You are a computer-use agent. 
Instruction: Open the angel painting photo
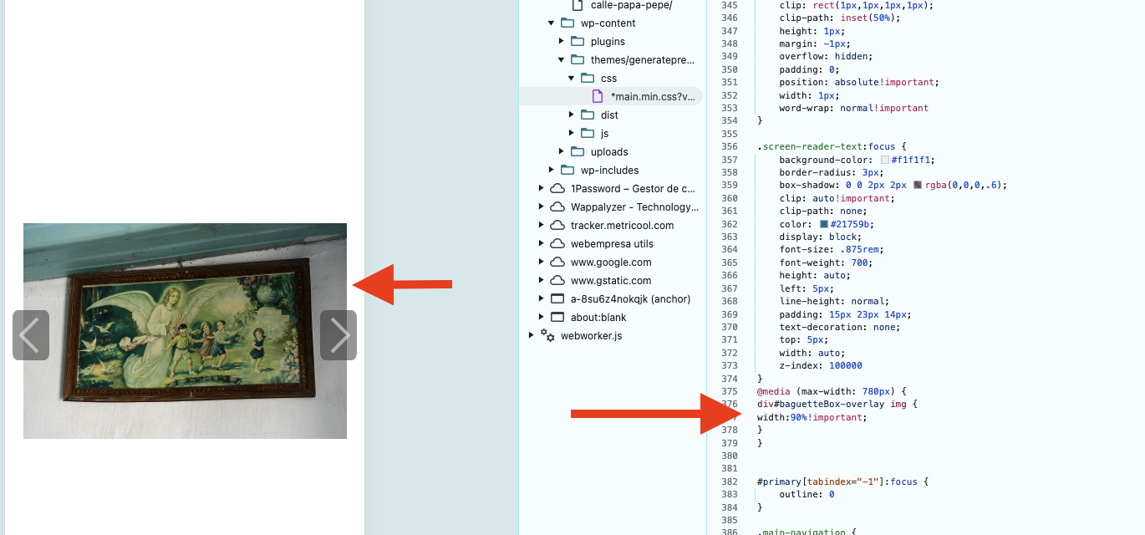185,331
